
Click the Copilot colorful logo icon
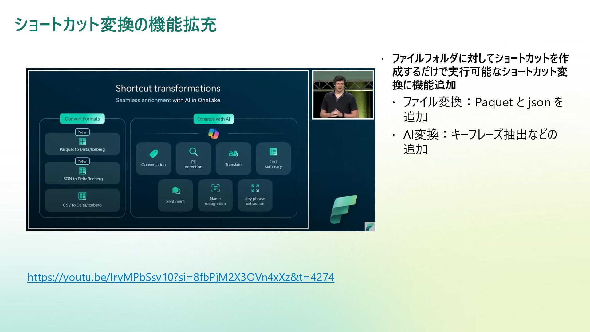(x=214, y=134)
